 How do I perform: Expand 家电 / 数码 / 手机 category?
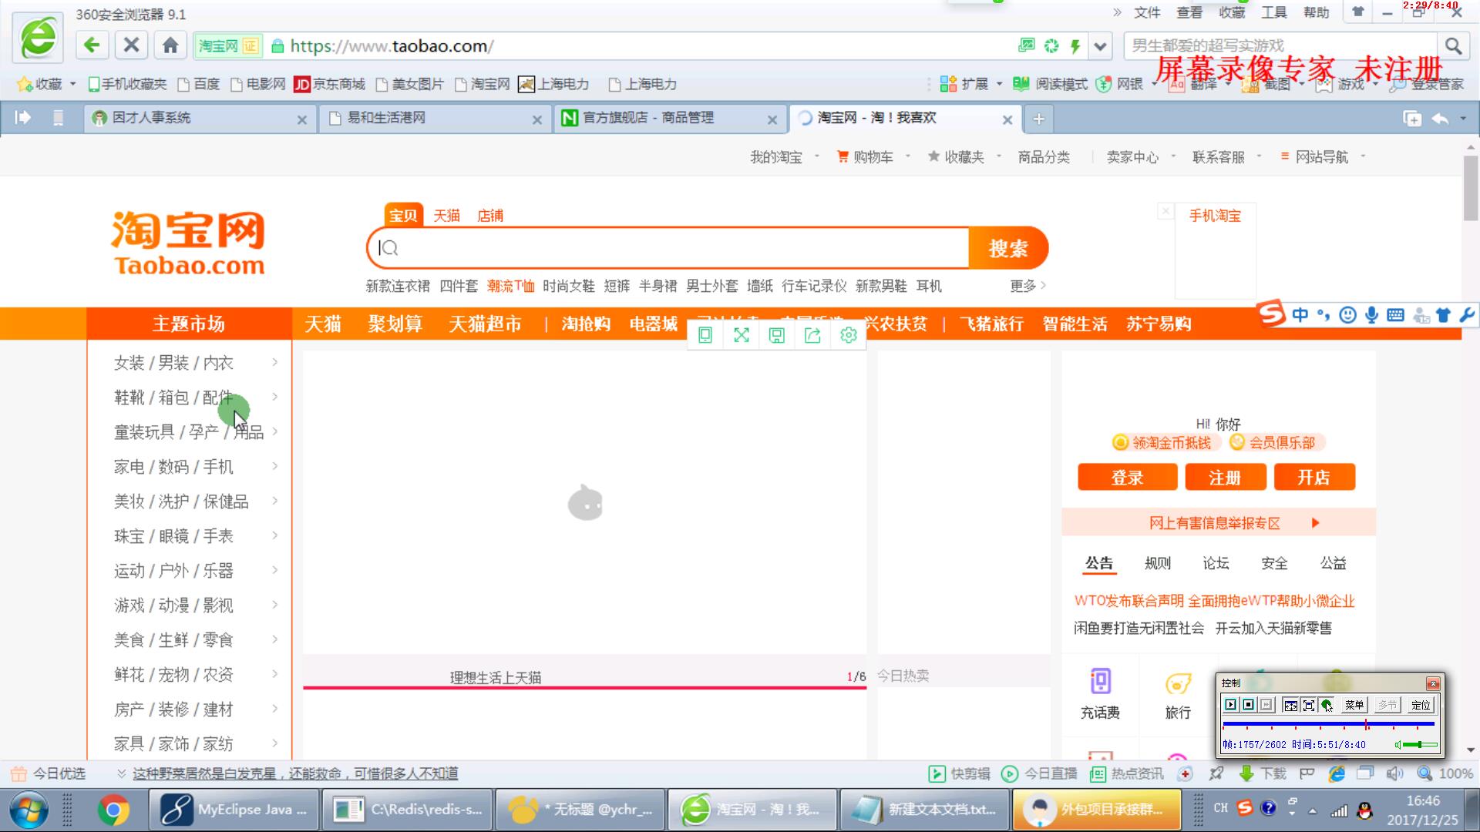(x=189, y=467)
